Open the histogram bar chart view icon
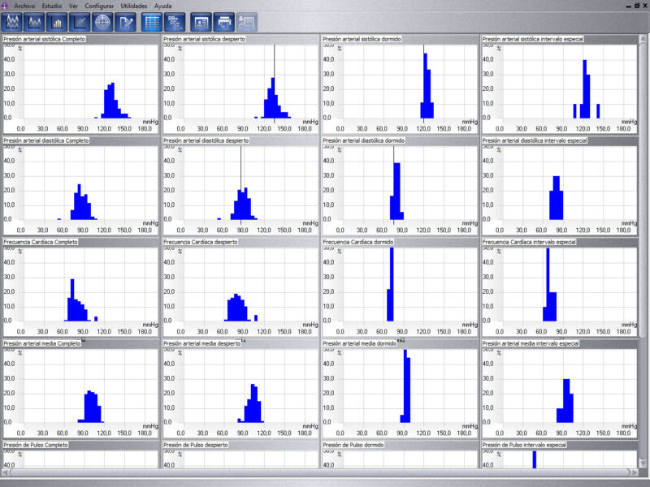 pos(58,22)
